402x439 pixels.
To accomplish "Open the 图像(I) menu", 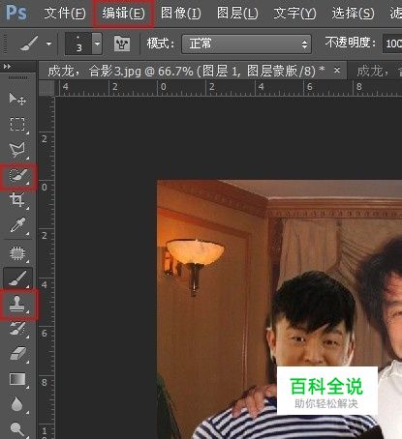I will click(180, 14).
